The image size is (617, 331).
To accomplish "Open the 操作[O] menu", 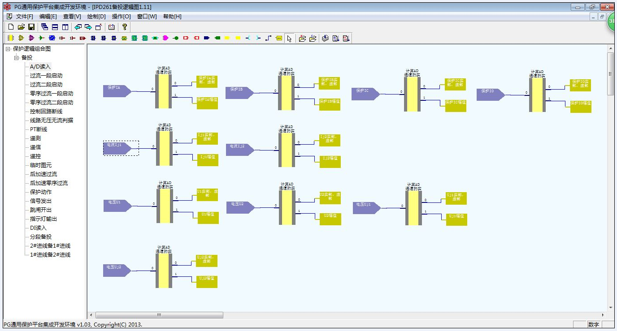I will pos(121,17).
